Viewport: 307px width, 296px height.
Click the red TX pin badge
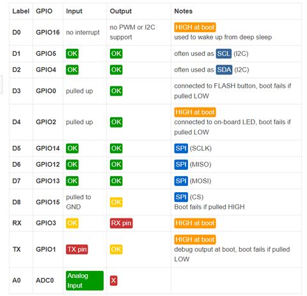point(77,249)
